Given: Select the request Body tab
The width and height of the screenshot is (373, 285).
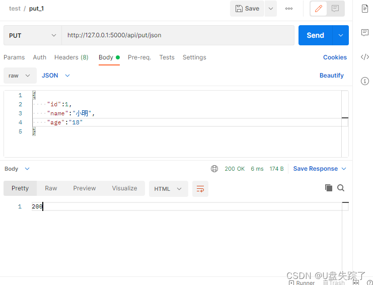Looking at the screenshot, I should coord(109,57).
